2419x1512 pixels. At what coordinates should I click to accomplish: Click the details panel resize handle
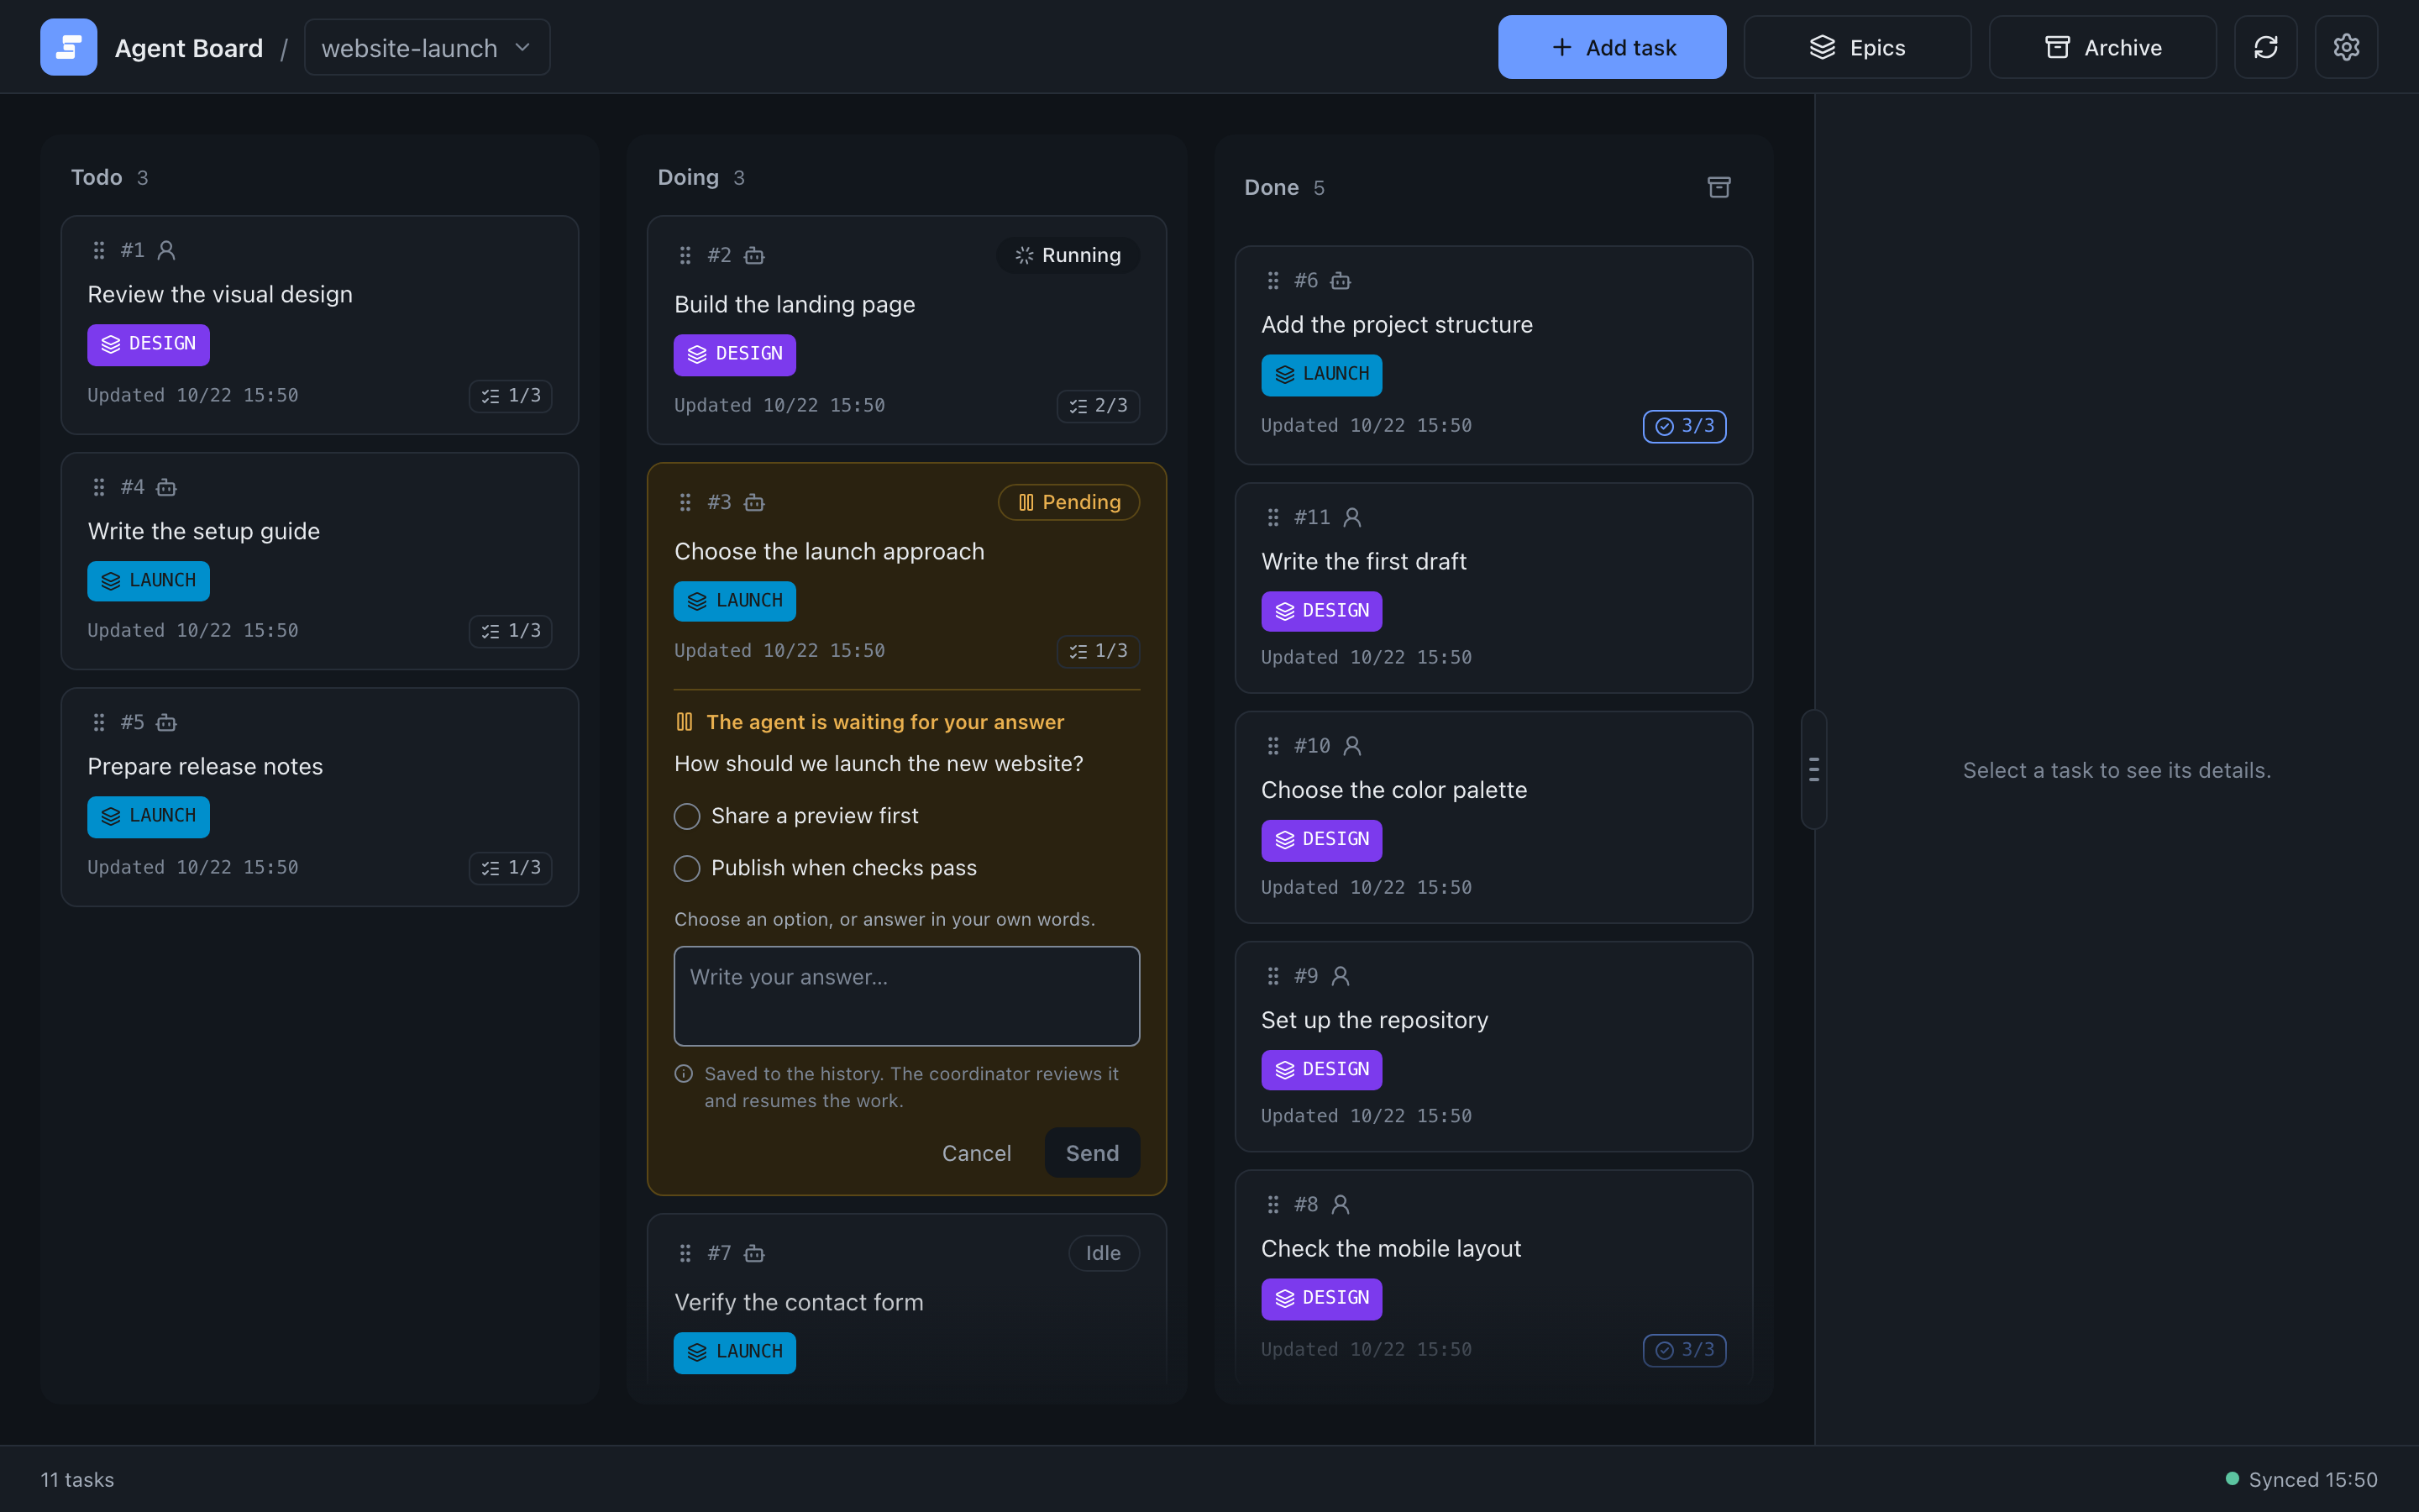click(1814, 769)
